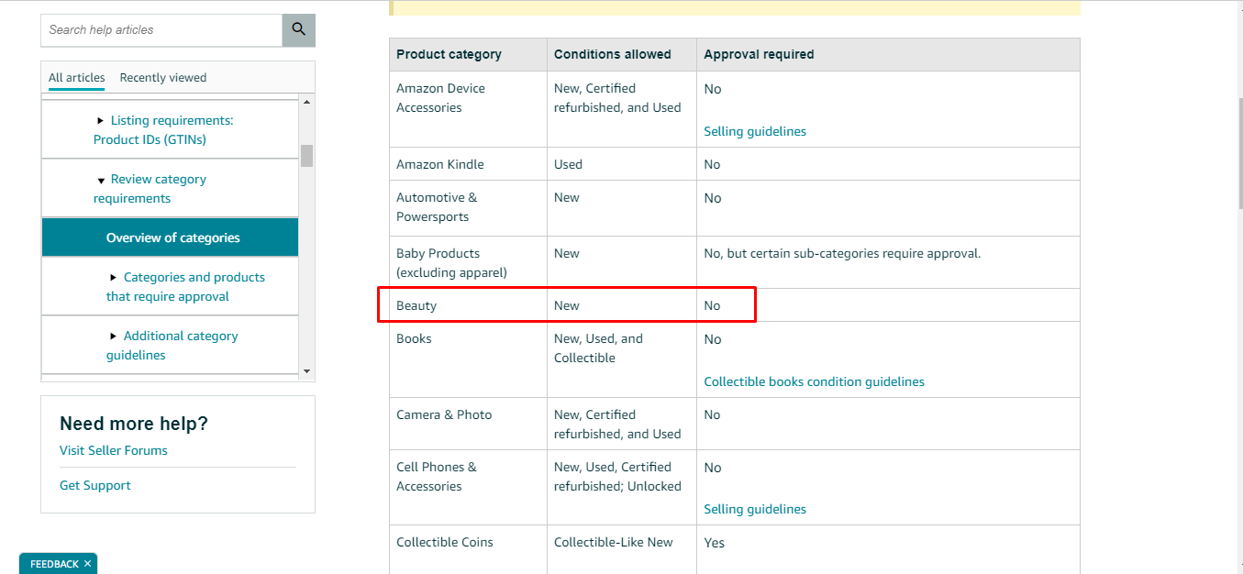Focus the Search help articles field
Viewport: 1243px width, 574px height.
click(161, 30)
